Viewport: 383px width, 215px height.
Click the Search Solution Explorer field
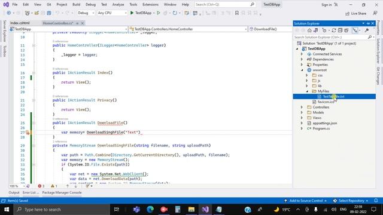coord(332,37)
